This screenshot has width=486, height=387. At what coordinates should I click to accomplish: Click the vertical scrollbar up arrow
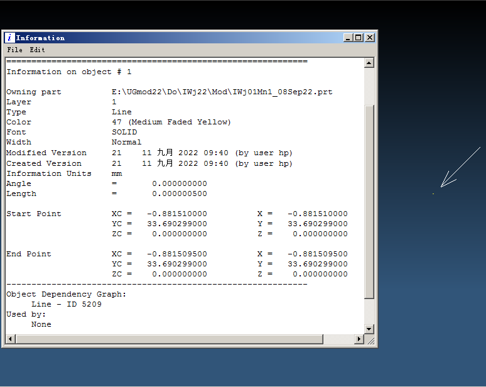[x=369, y=63]
